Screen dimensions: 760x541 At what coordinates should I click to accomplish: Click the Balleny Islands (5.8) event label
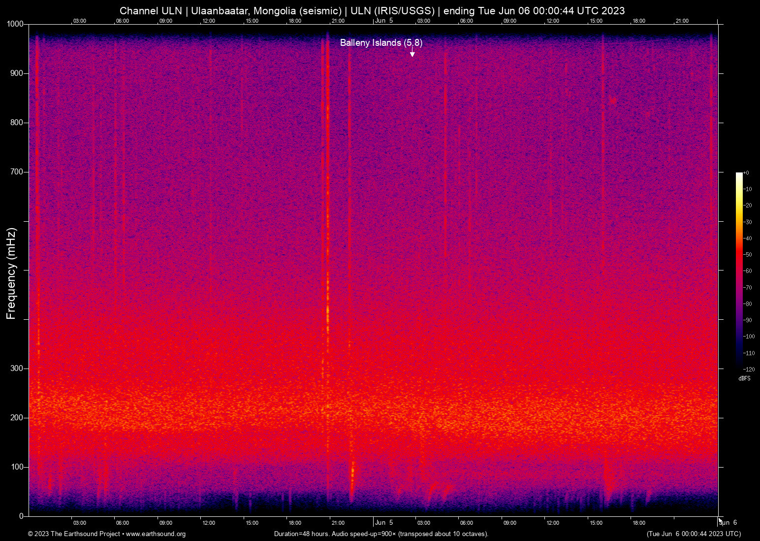click(x=381, y=43)
